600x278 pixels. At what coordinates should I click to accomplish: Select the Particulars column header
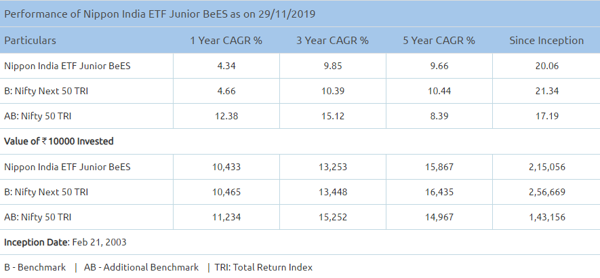pos(31,40)
